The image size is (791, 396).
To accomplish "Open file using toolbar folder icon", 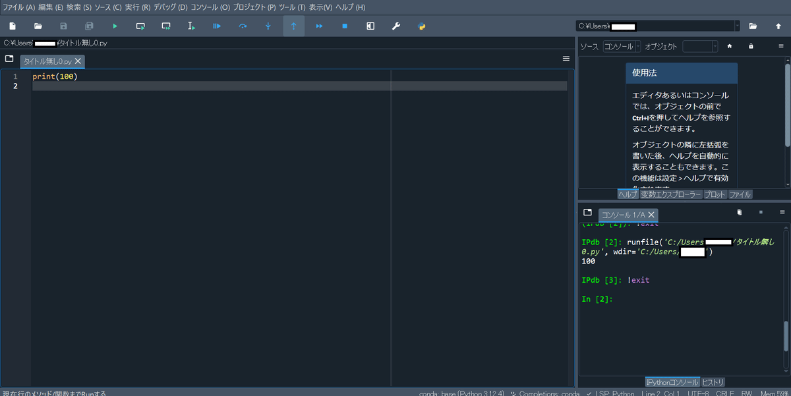I will coord(38,26).
